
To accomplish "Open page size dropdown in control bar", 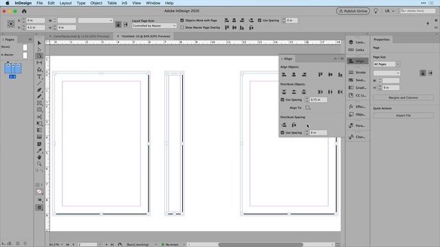I will pos(96,21).
